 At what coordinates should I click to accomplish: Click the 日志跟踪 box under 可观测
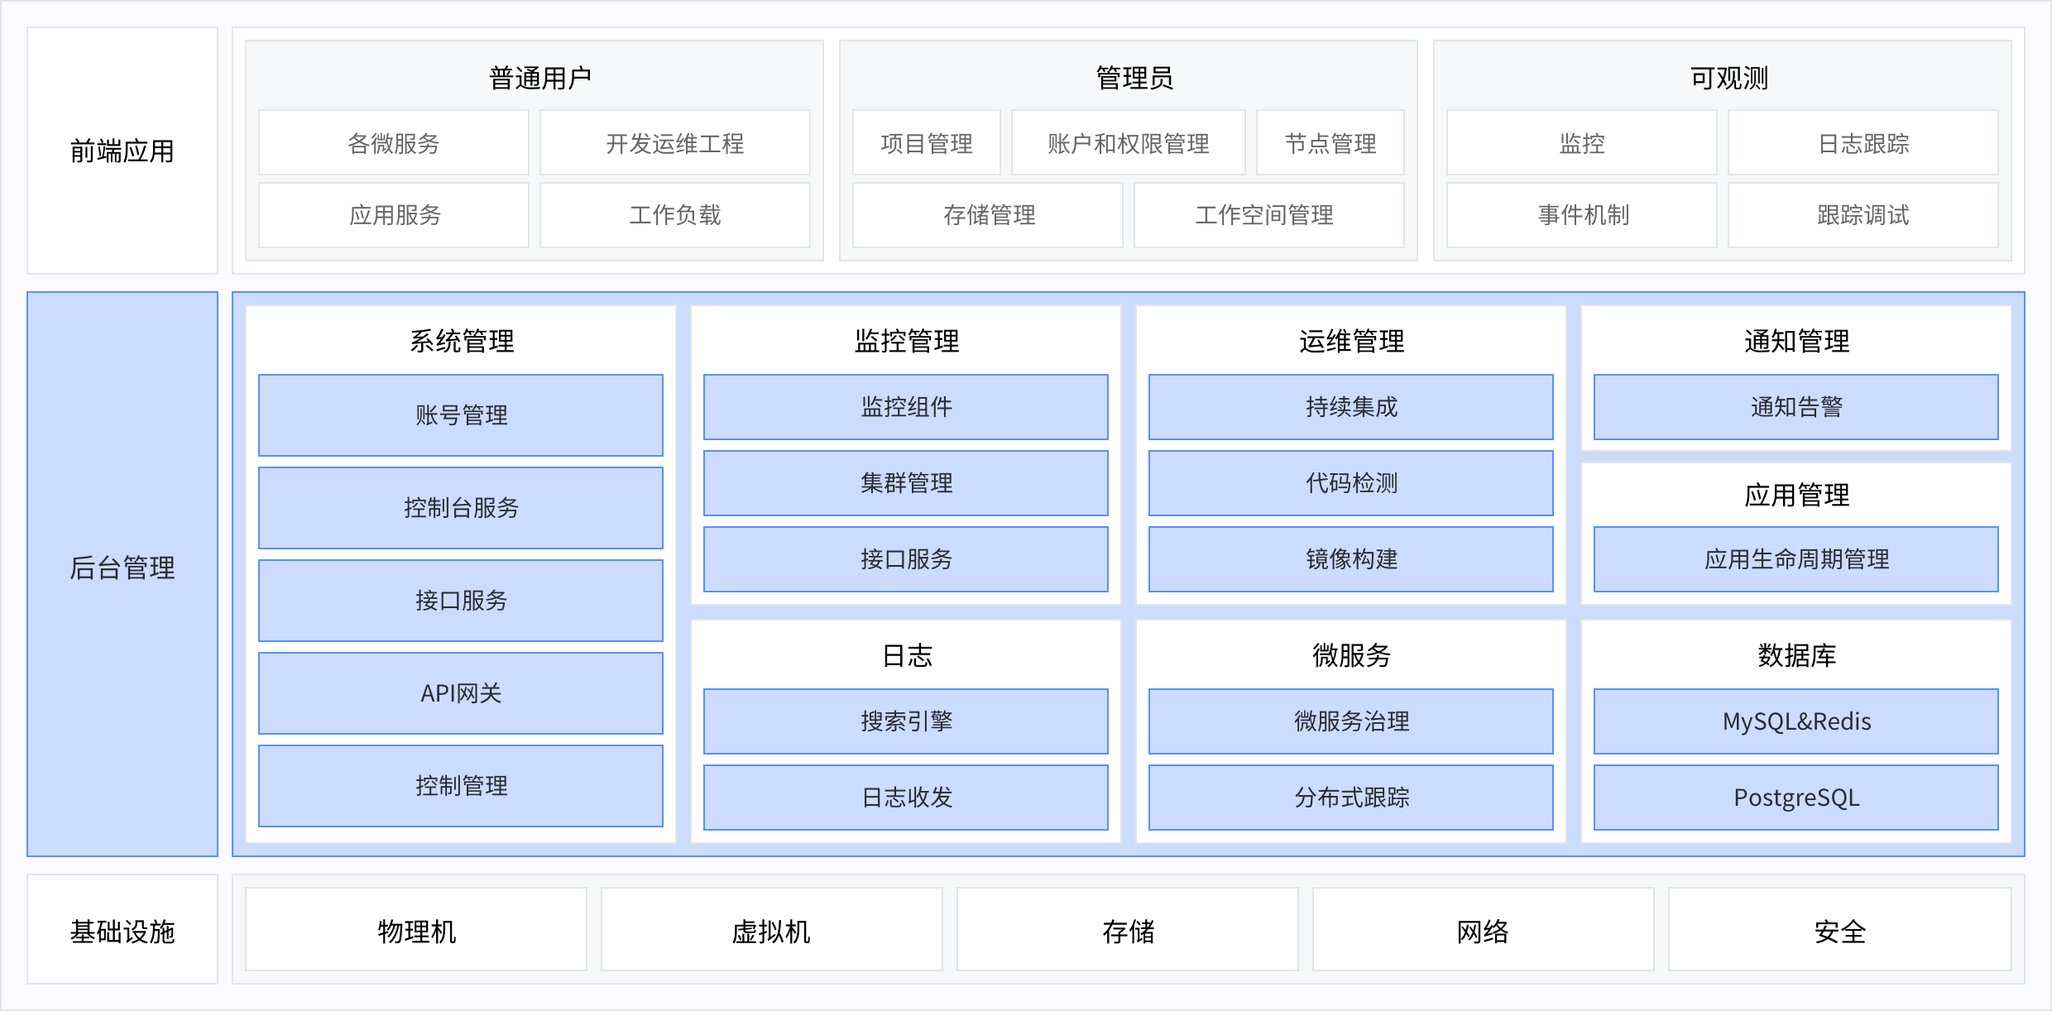pos(1863,143)
